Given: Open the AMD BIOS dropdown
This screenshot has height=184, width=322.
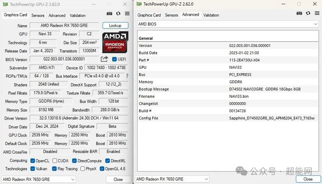Looking at the screenshot, I should point(228,24).
